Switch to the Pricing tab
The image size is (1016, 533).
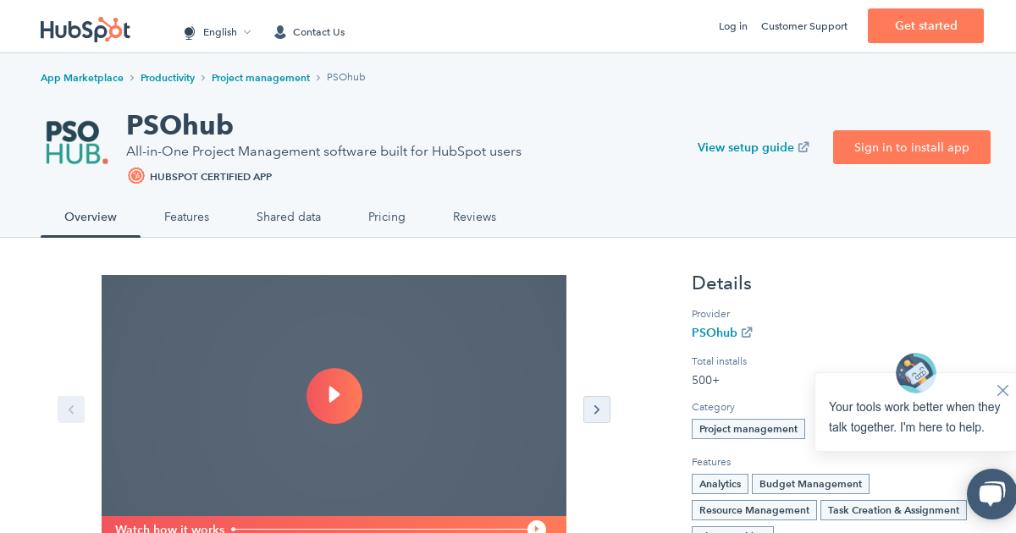point(387,217)
